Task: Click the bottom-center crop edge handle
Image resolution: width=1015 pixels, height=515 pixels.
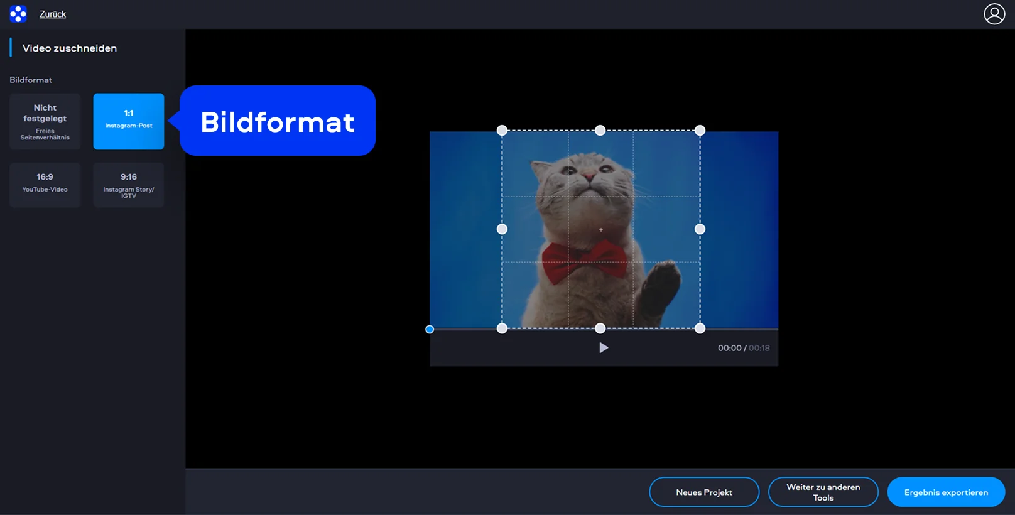Action: point(600,328)
